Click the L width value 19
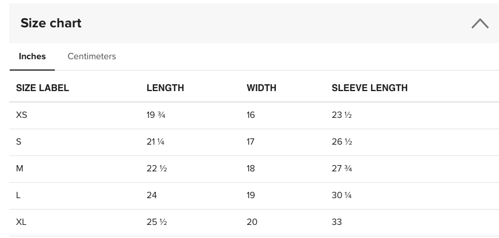This screenshot has width=499, height=238. [251, 195]
